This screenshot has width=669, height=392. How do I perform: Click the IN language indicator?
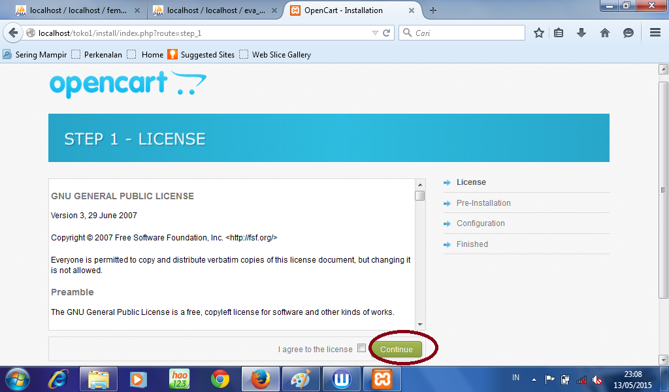[x=516, y=378]
